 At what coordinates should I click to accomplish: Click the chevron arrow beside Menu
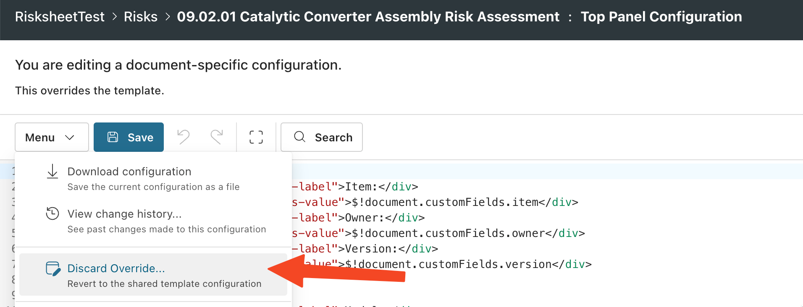point(70,138)
